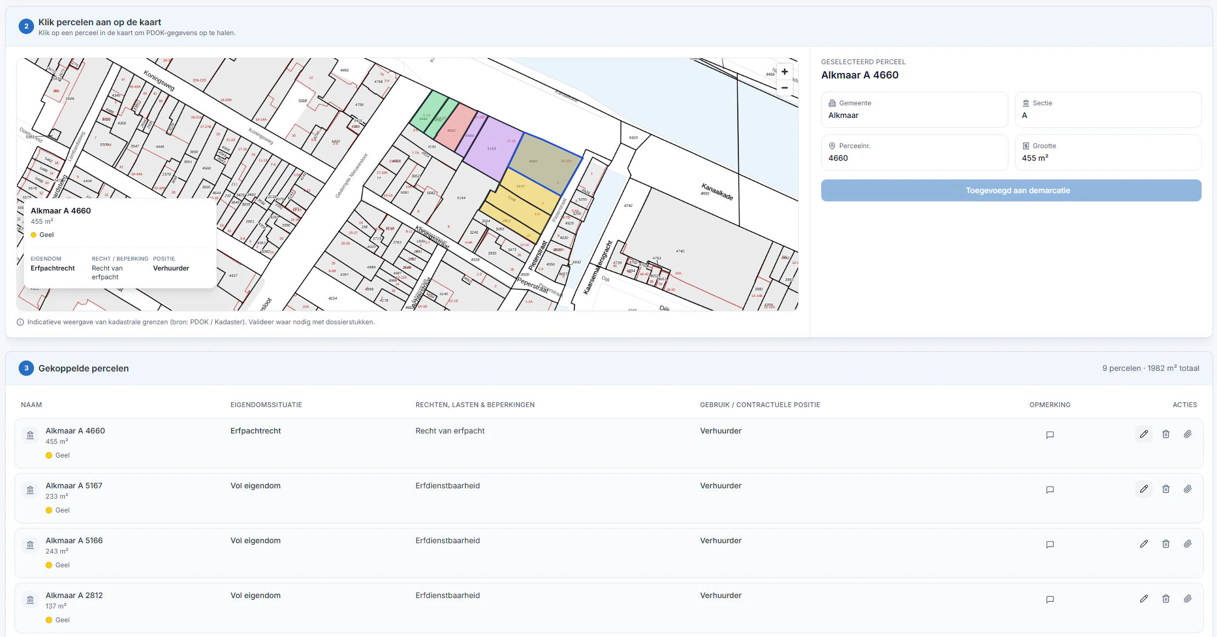Edit the Alkmaar A 4660 parcel row
The image size is (1217, 637).
[x=1144, y=434]
